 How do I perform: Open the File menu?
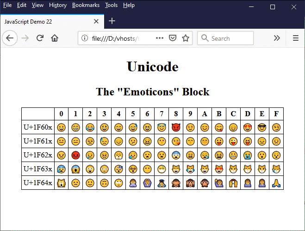7,5
